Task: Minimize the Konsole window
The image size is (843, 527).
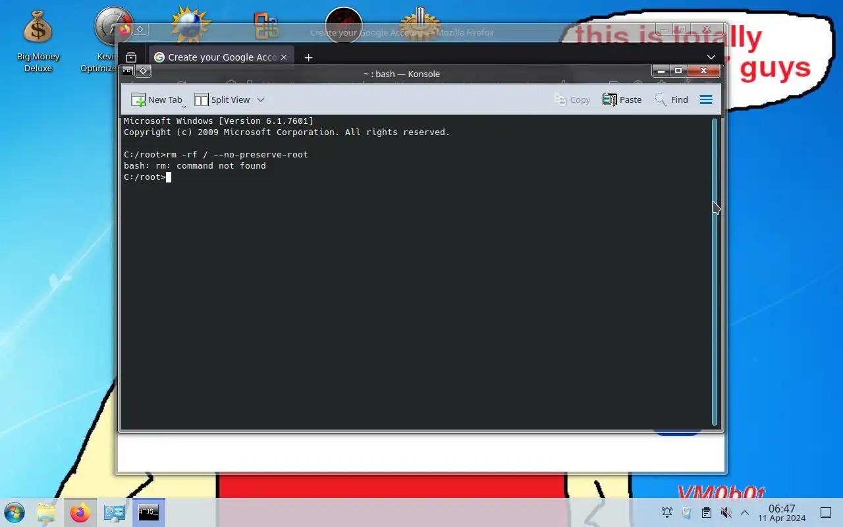Action: pyautogui.click(x=661, y=70)
